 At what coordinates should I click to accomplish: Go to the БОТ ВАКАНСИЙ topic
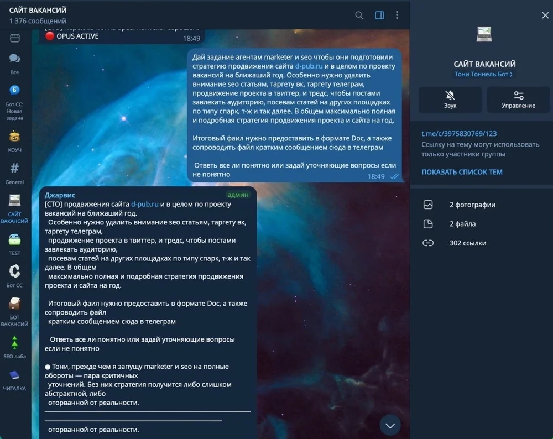(14, 312)
